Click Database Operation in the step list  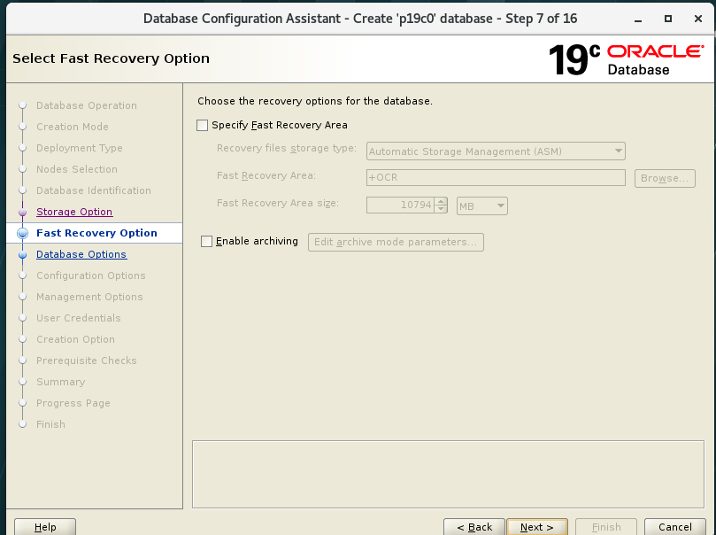[x=87, y=105]
